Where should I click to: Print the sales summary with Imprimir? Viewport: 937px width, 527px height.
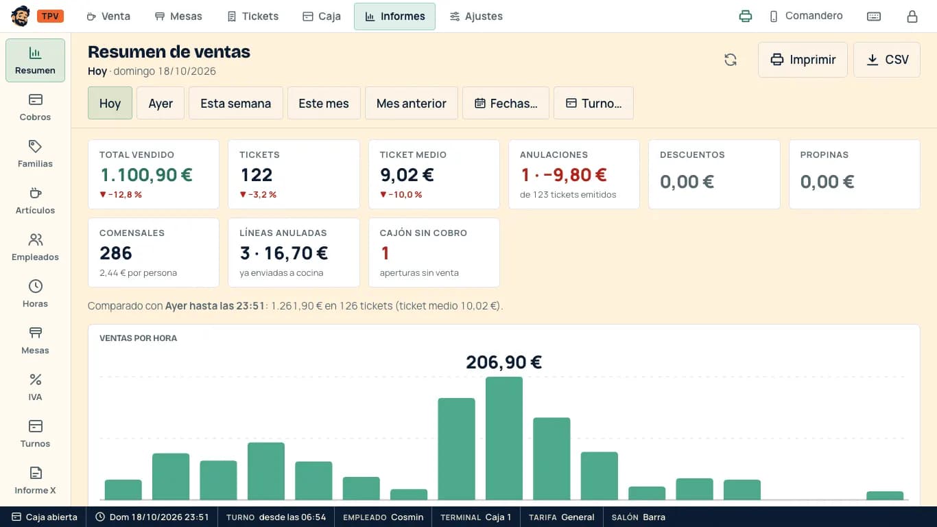coord(803,60)
